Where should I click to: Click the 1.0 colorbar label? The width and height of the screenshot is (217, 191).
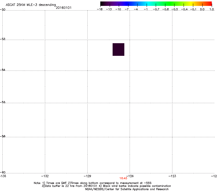(212, 9)
